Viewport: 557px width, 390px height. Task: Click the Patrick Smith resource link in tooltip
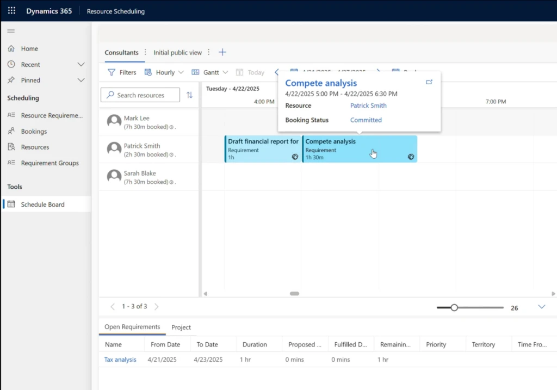tap(368, 106)
